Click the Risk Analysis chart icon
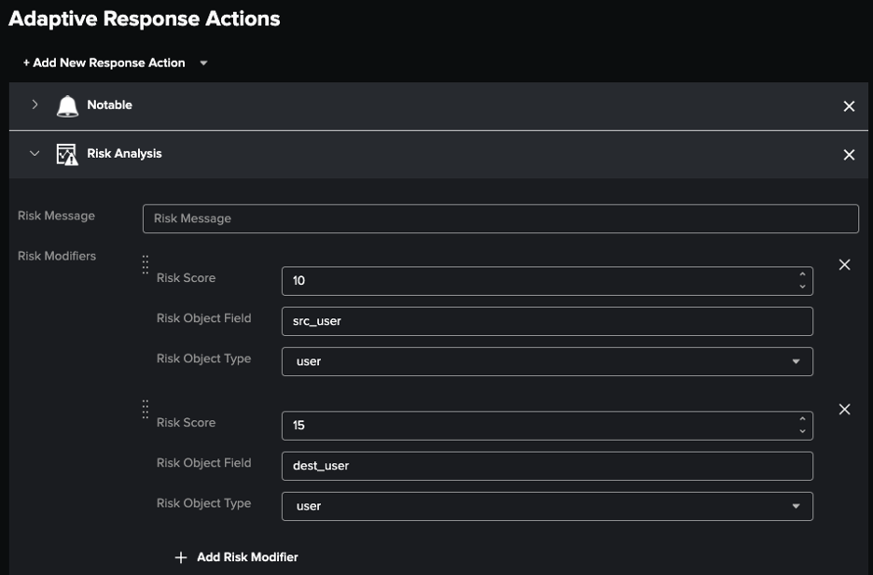The image size is (873, 575). point(67,154)
